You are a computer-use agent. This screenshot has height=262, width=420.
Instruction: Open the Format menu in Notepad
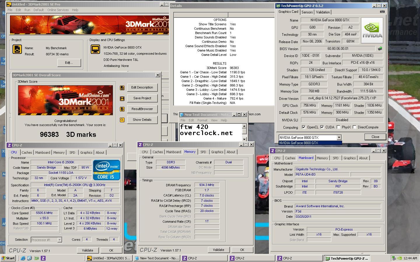point(202,120)
